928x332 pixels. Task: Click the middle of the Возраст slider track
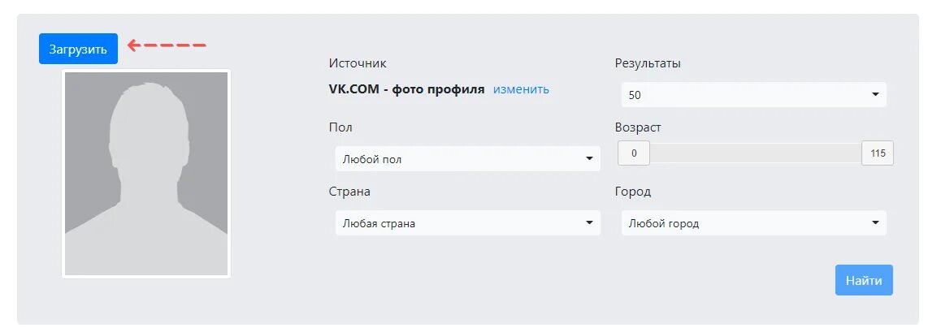(x=756, y=153)
